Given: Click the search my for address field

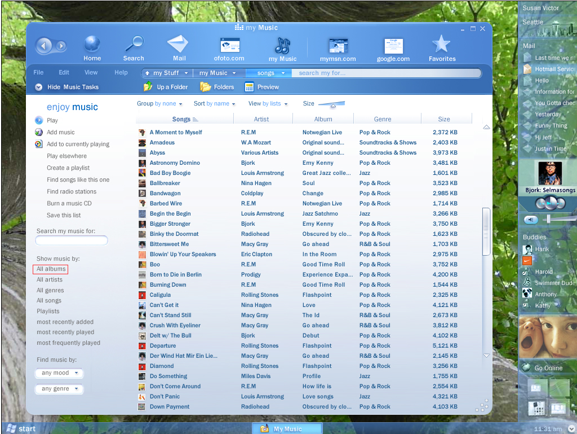Looking at the screenshot, I should [x=387, y=73].
